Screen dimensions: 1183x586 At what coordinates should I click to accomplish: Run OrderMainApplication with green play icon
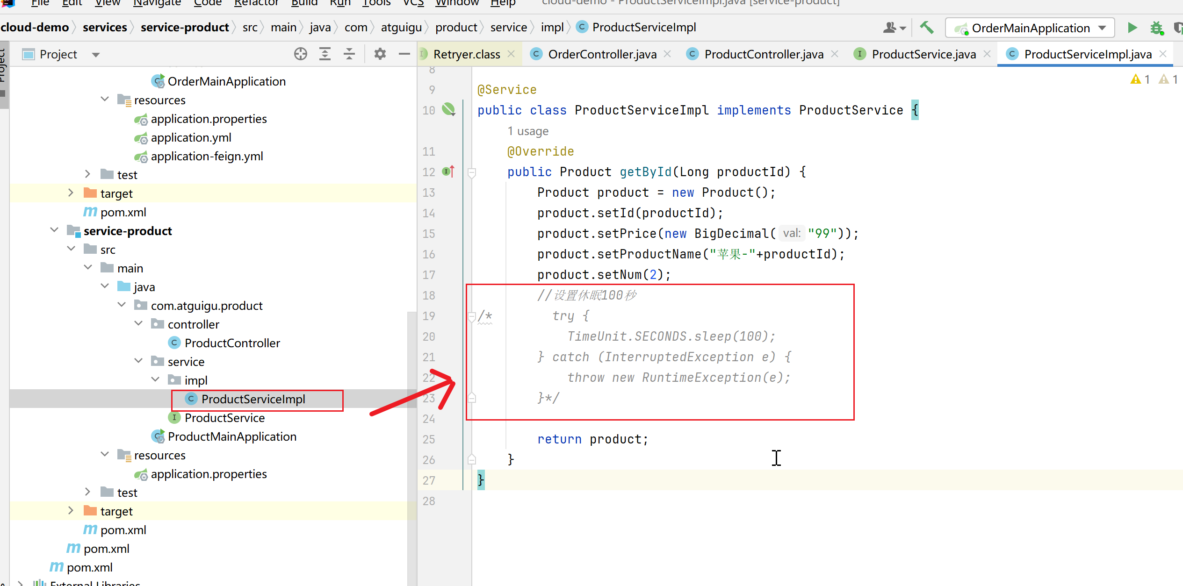[x=1132, y=28]
